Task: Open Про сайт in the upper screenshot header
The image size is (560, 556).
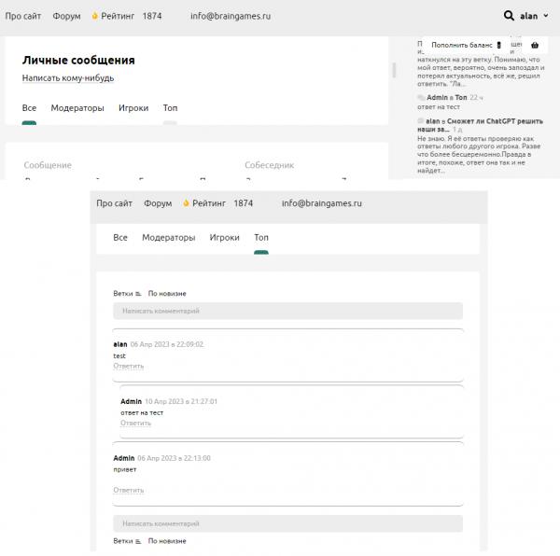Action: tap(22, 16)
